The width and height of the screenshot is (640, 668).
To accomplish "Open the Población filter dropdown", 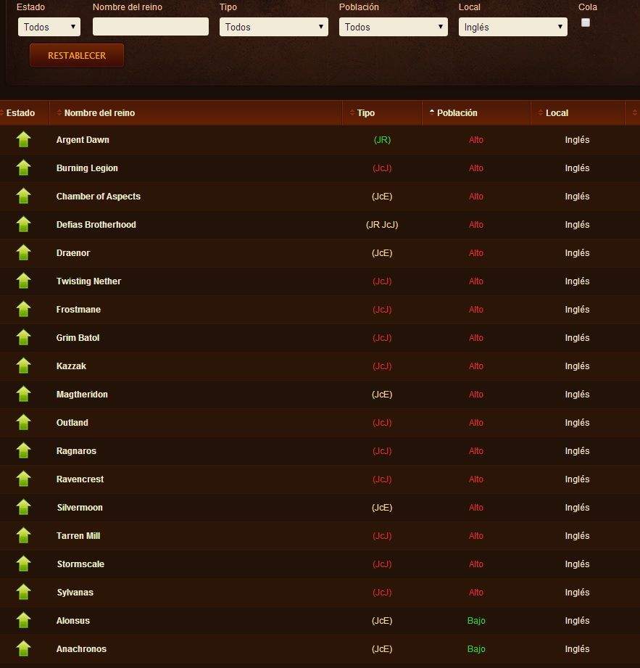I will [394, 27].
